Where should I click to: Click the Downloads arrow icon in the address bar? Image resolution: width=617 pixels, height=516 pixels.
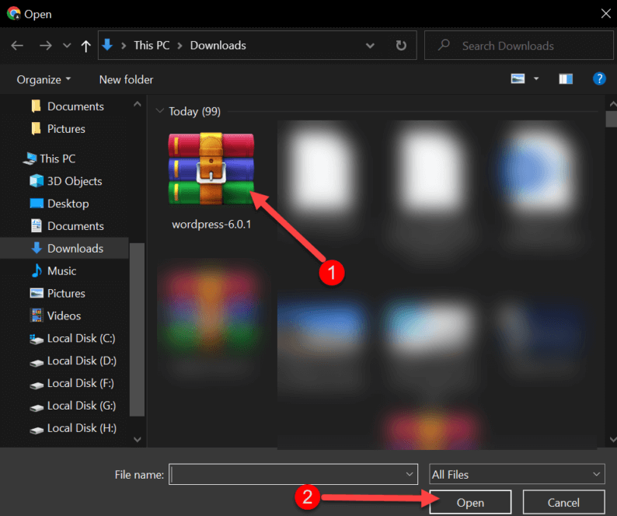click(x=107, y=45)
